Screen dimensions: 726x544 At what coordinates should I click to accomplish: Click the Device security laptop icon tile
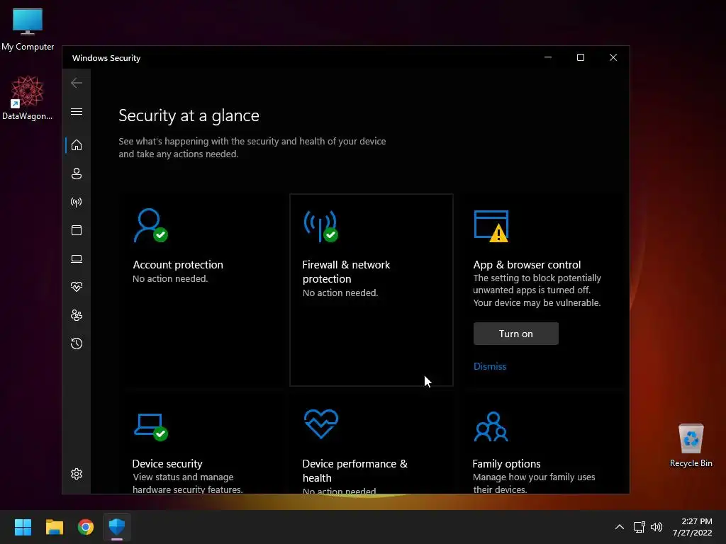(150, 426)
